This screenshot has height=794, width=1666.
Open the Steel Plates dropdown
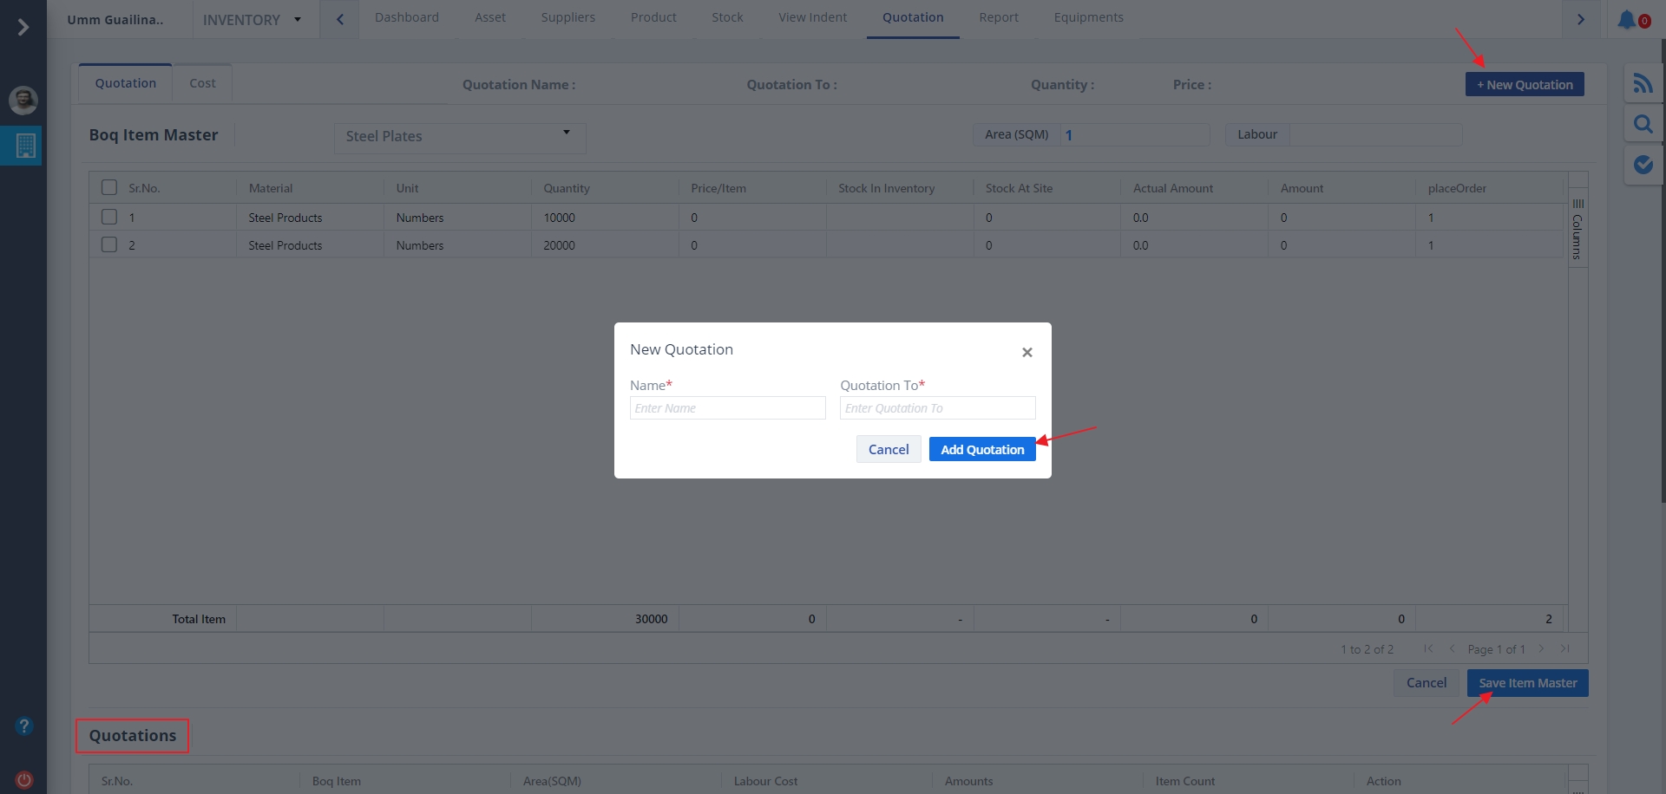point(459,136)
